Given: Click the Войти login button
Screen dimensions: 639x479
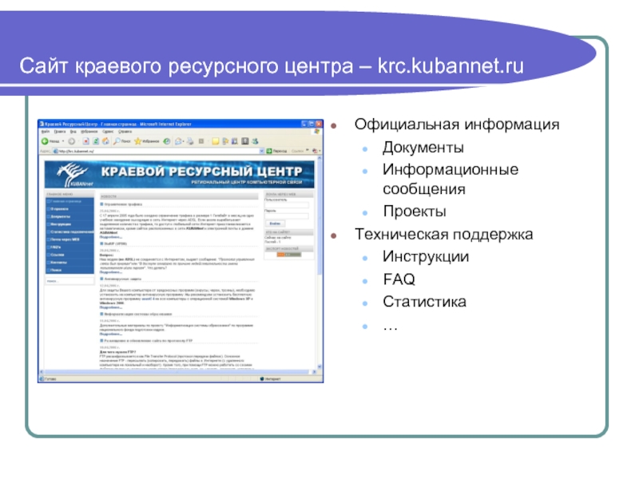Looking at the screenshot, I should tap(276, 224).
